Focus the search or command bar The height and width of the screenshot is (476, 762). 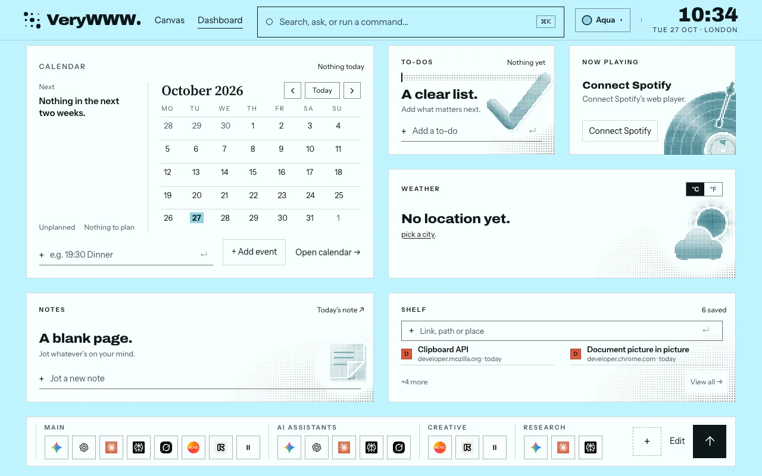click(410, 22)
